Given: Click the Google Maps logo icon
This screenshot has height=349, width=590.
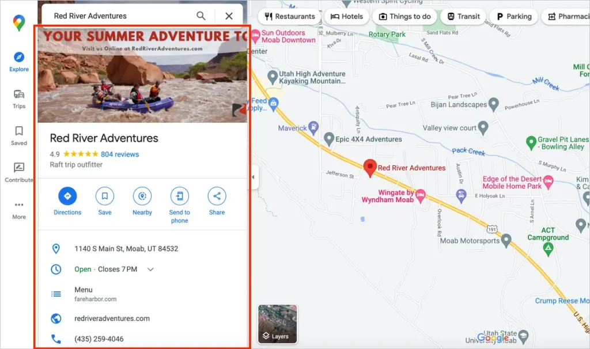Looking at the screenshot, I should point(19,23).
